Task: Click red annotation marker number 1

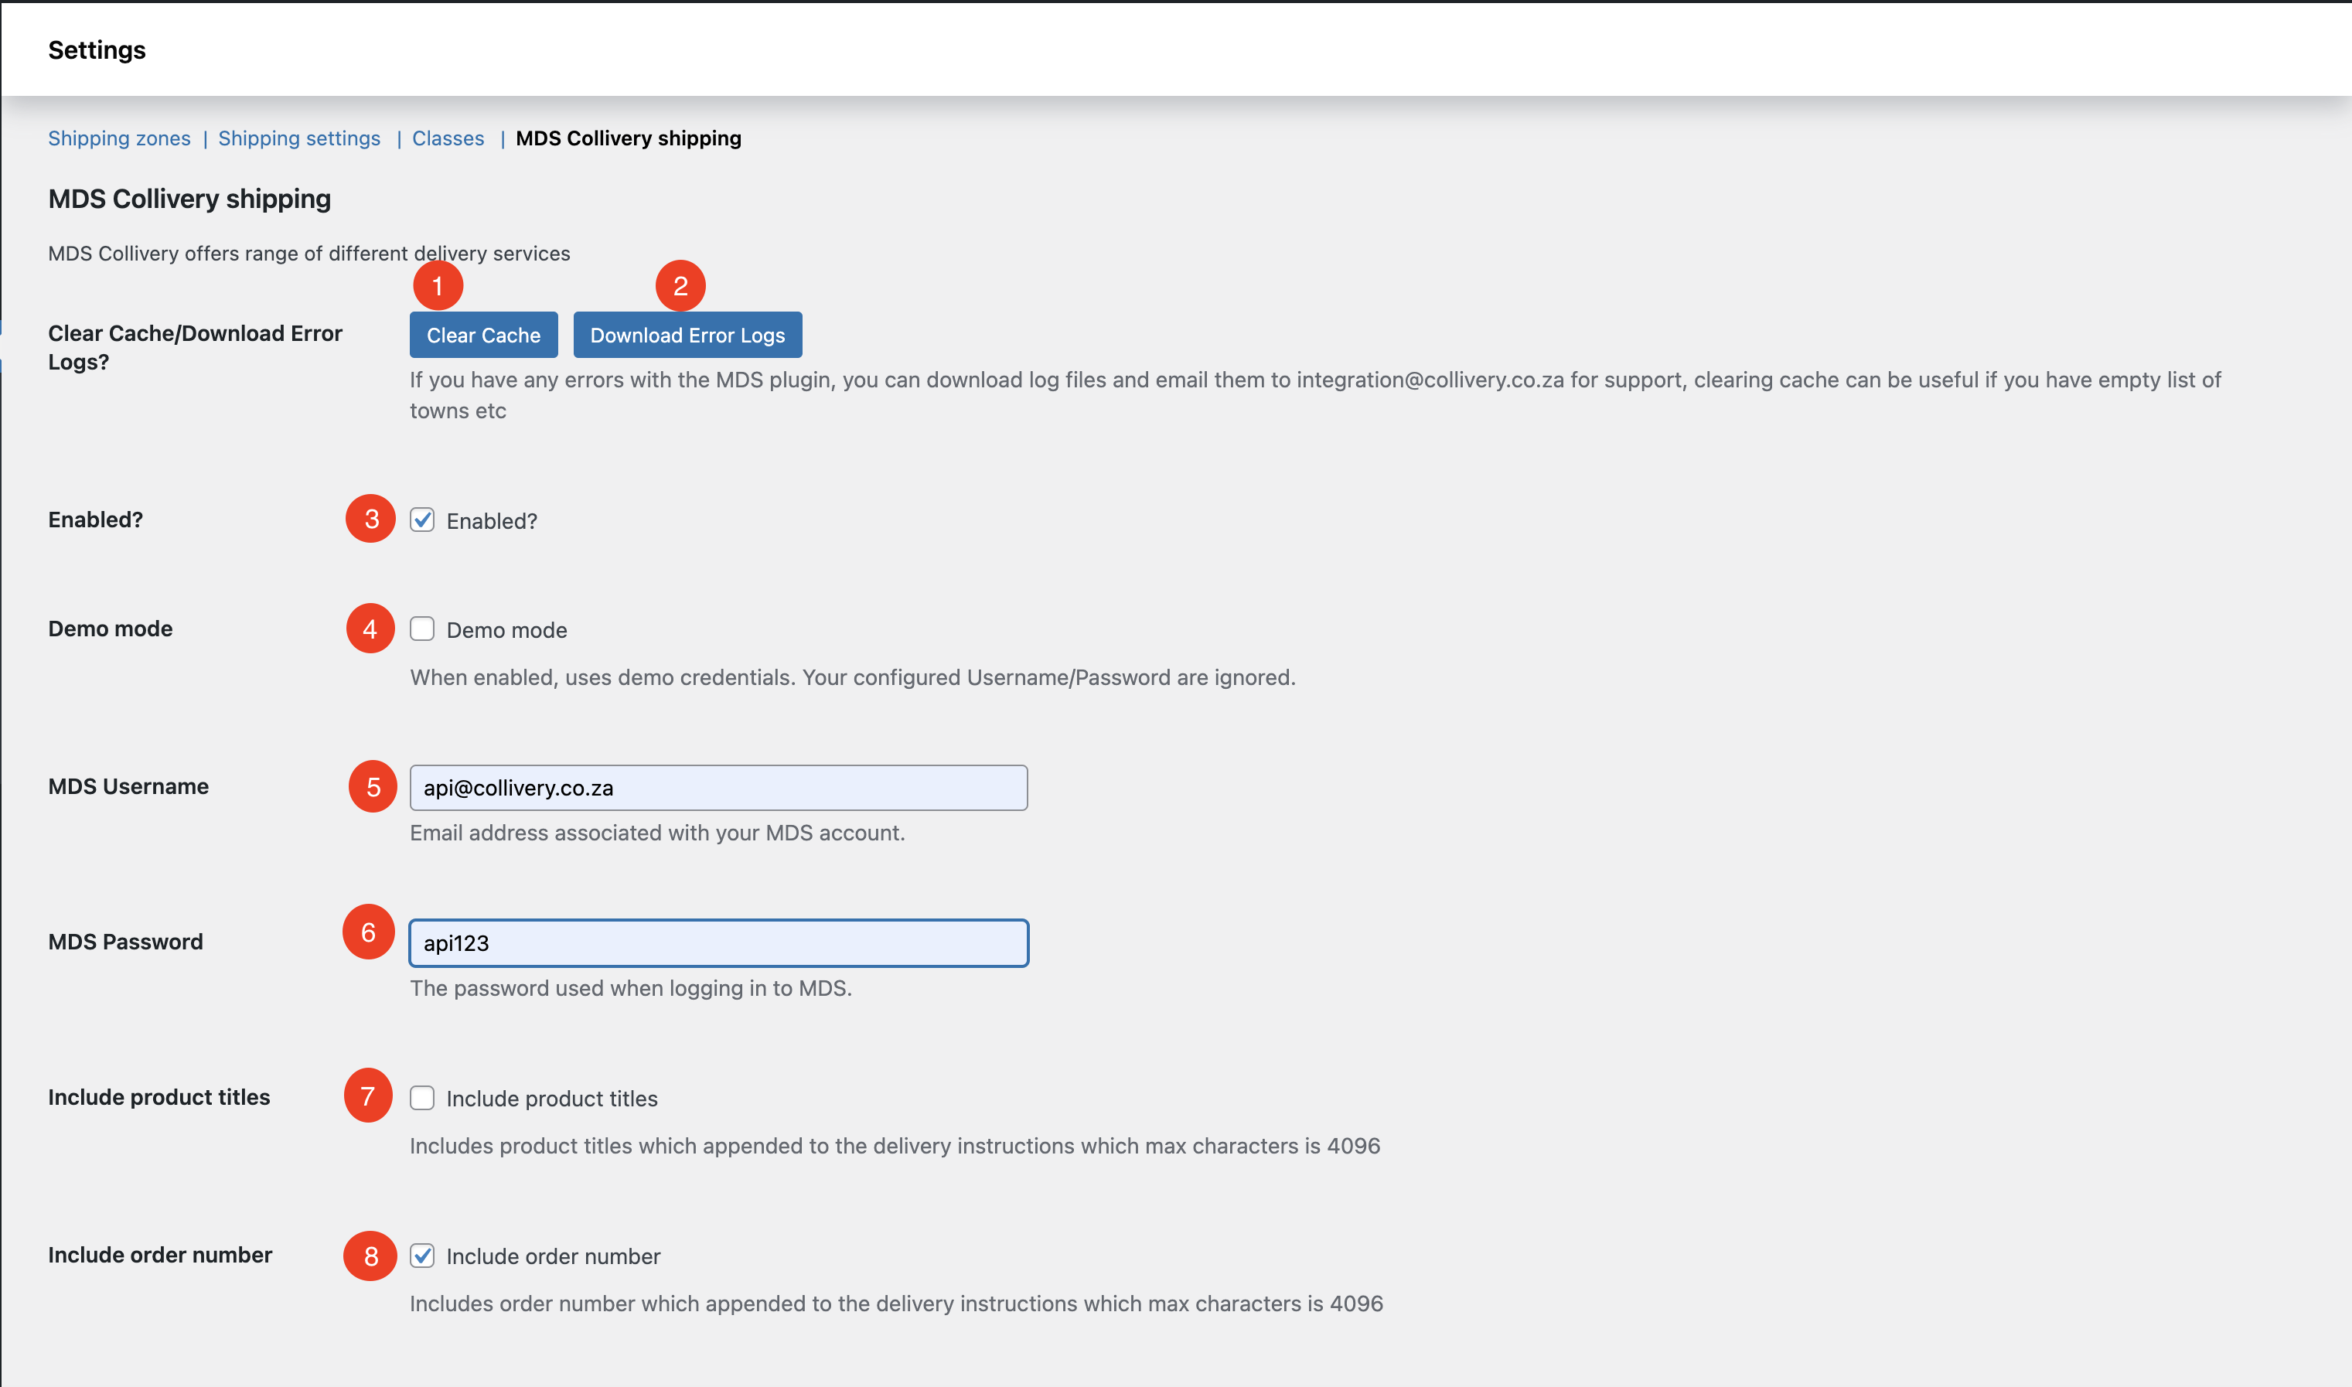Action: click(x=438, y=286)
